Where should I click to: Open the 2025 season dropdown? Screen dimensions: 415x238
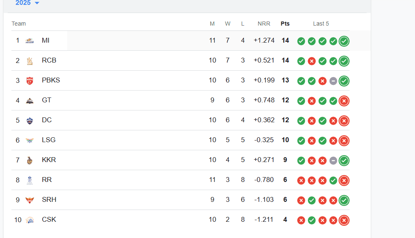(27, 3)
